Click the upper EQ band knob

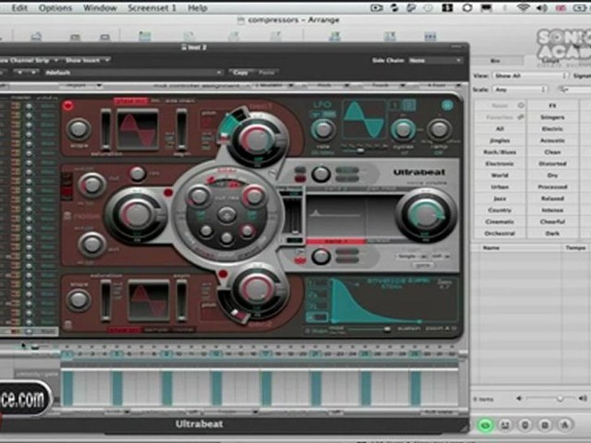pyautogui.click(x=321, y=174)
